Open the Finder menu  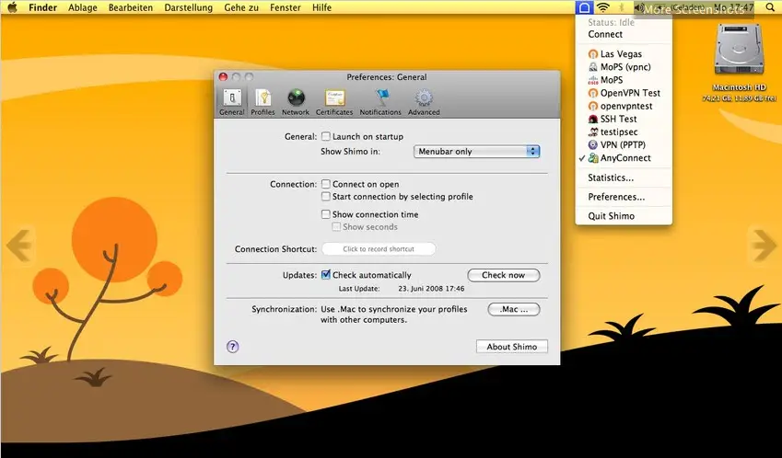point(43,7)
